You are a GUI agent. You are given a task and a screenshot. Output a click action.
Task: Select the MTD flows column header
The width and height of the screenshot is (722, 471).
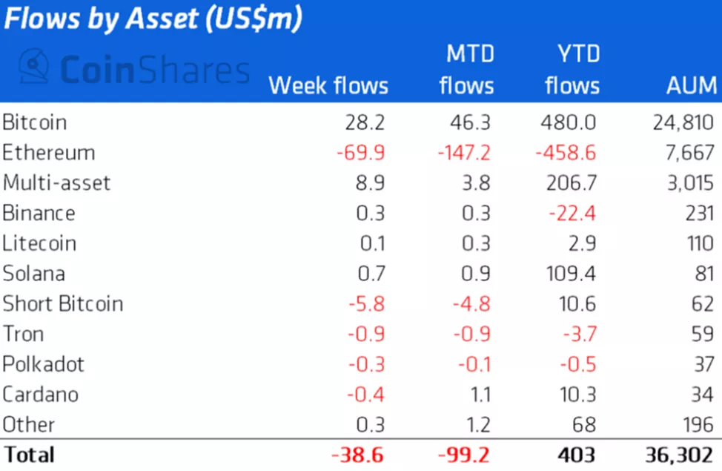click(466, 70)
